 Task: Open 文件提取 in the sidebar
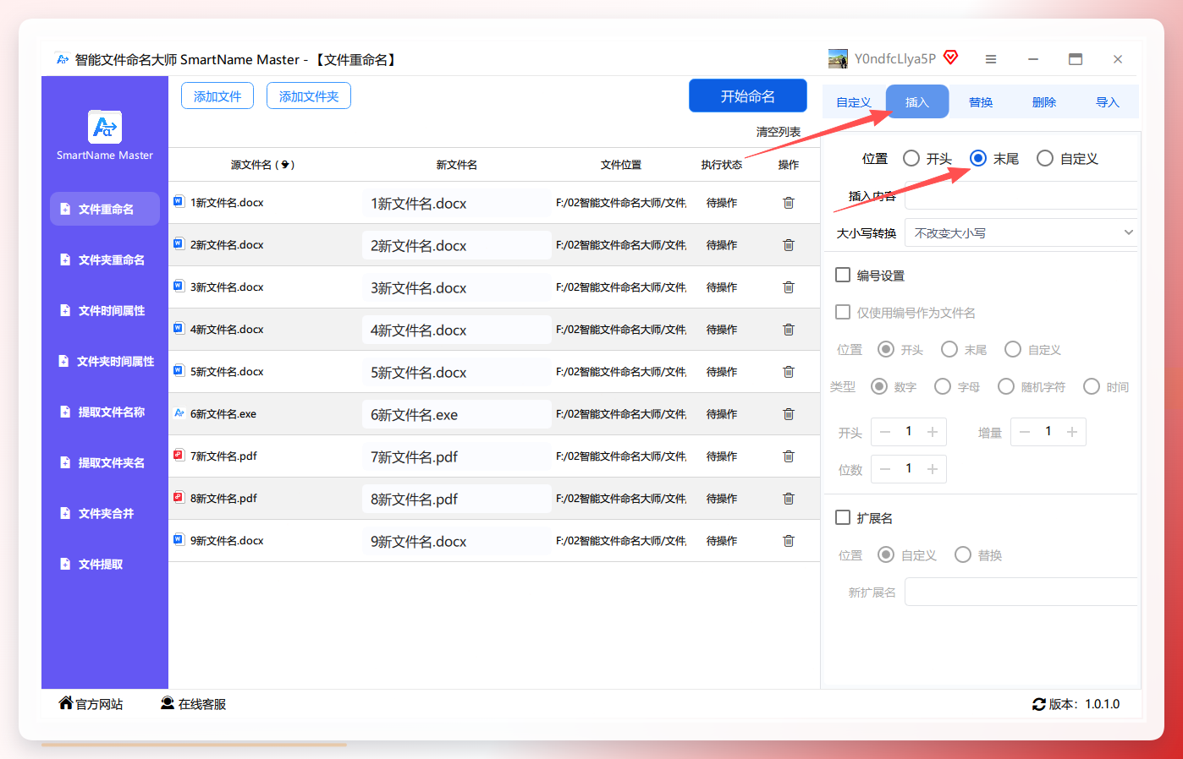(x=105, y=564)
